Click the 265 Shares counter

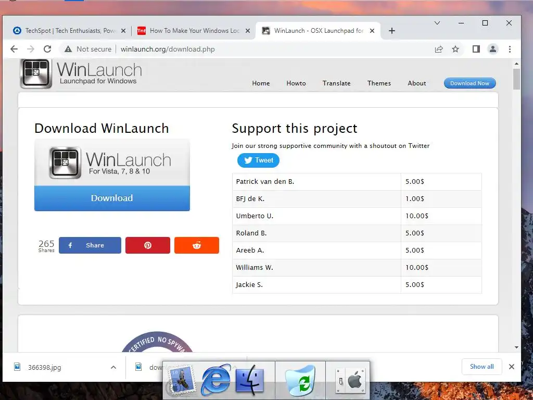(x=46, y=246)
